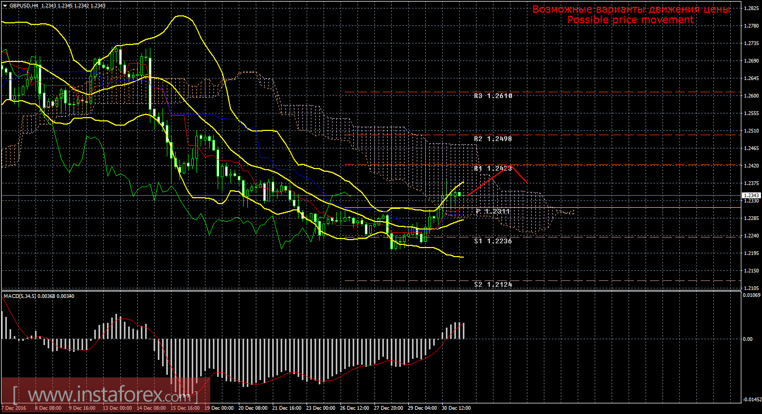Click the current price tag 1.2343
762x414 pixels.
pos(751,195)
